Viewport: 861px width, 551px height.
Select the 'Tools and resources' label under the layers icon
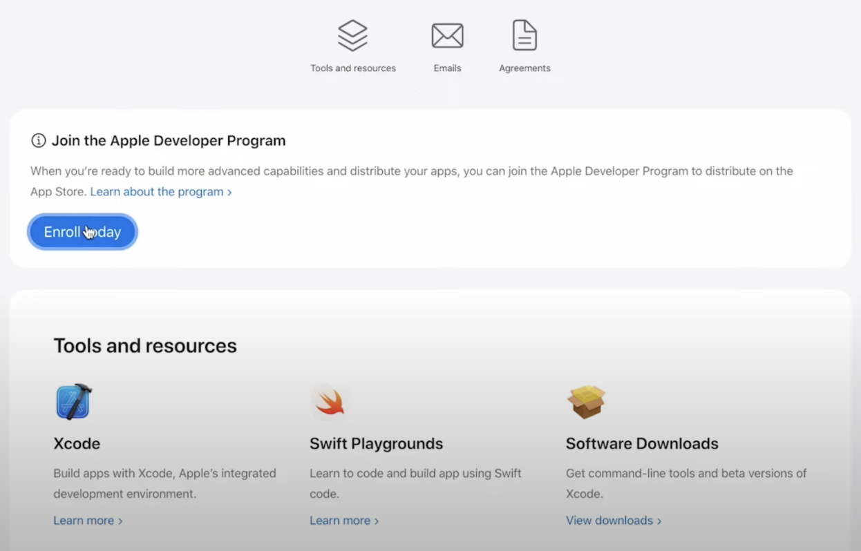[x=353, y=68]
